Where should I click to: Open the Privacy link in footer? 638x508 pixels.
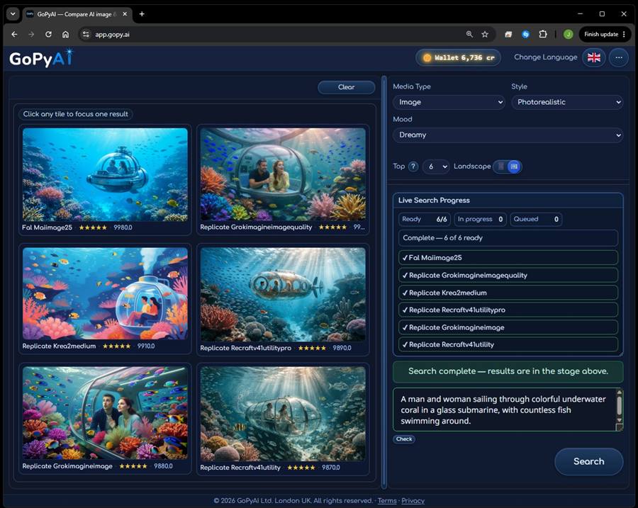pyautogui.click(x=413, y=501)
